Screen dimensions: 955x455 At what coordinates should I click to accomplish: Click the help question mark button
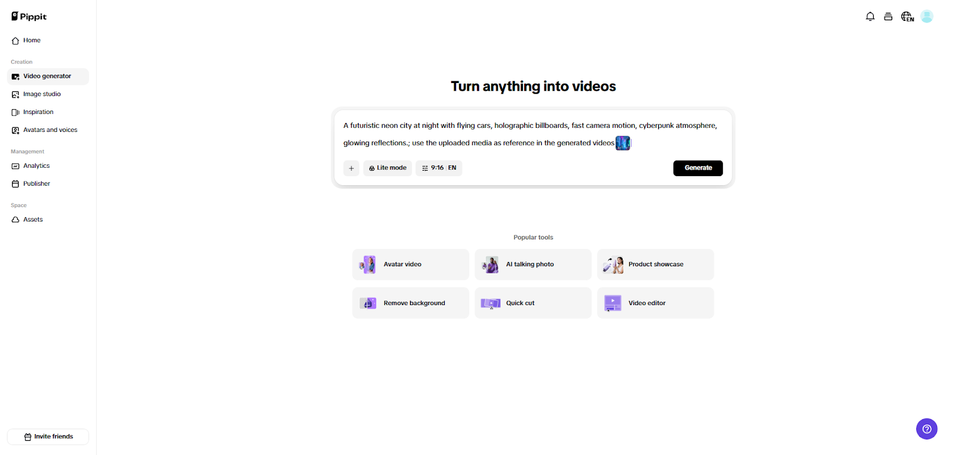pyautogui.click(x=926, y=429)
